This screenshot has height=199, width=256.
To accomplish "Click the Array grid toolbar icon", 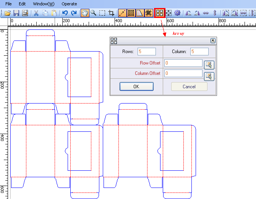I will point(160,13).
